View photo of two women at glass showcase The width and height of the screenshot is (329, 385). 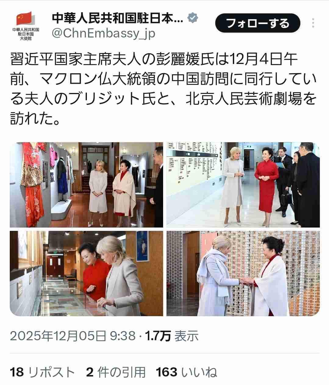(87, 273)
